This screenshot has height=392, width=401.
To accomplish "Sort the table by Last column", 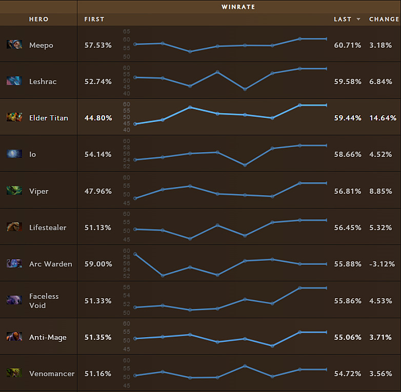I will point(343,19).
